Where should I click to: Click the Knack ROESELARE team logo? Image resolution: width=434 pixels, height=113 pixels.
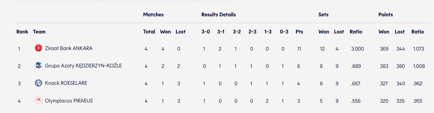coord(39,83)
